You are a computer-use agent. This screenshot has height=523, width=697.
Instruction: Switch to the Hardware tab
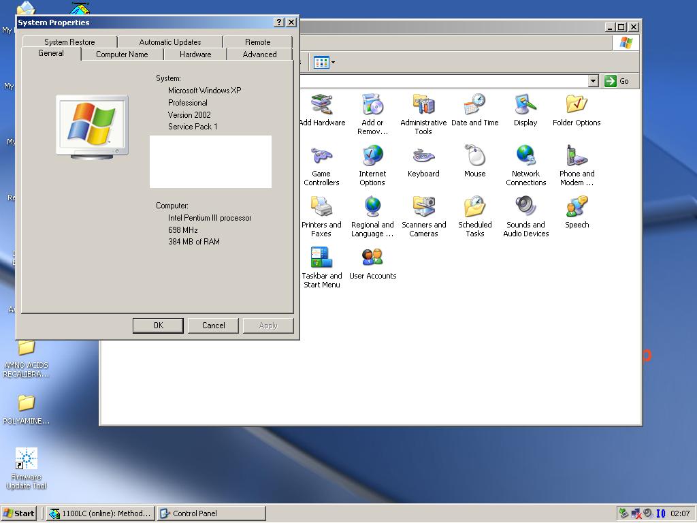click(x=195, y=54)
